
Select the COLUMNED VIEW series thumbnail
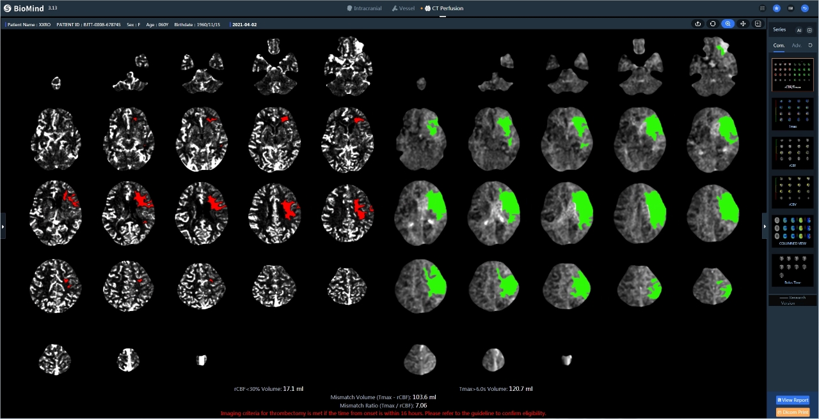793,231
